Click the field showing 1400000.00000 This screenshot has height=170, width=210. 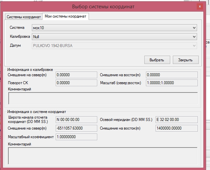pos(176,128)
